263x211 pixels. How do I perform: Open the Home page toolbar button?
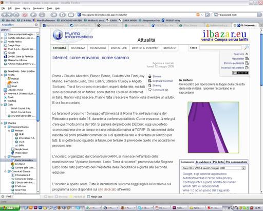point(33,15)
